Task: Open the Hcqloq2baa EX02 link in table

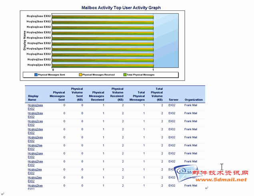Action: coord(35,115)
